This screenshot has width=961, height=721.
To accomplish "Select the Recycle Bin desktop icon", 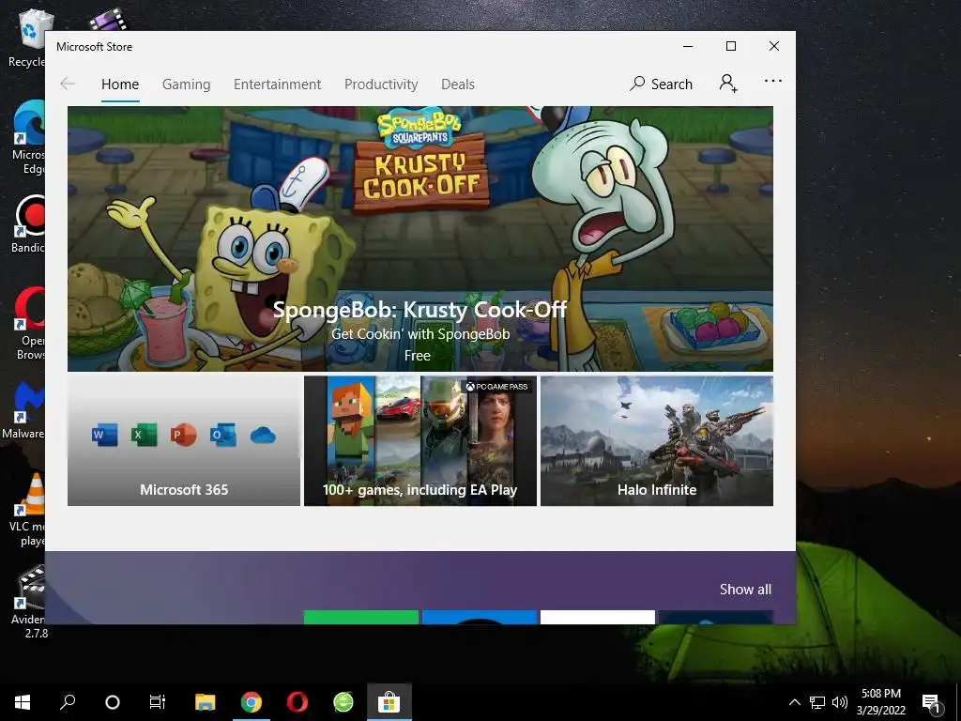I will click(25, 38).
